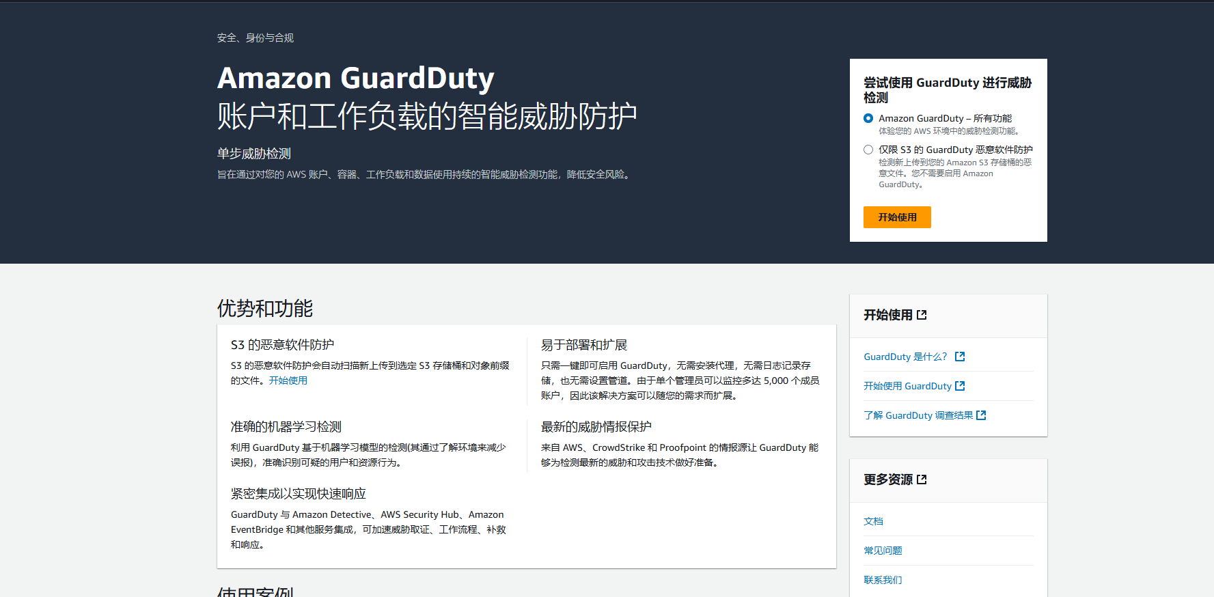Open external link icon beside 开始使用 heading

point(922,315)
